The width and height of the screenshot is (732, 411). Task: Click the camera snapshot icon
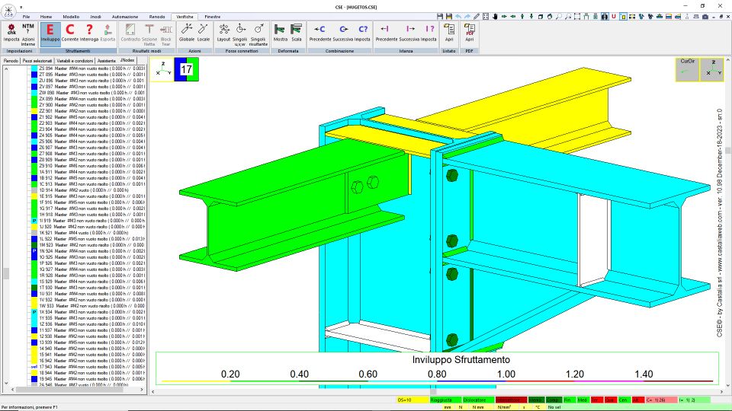pos(705,16)
